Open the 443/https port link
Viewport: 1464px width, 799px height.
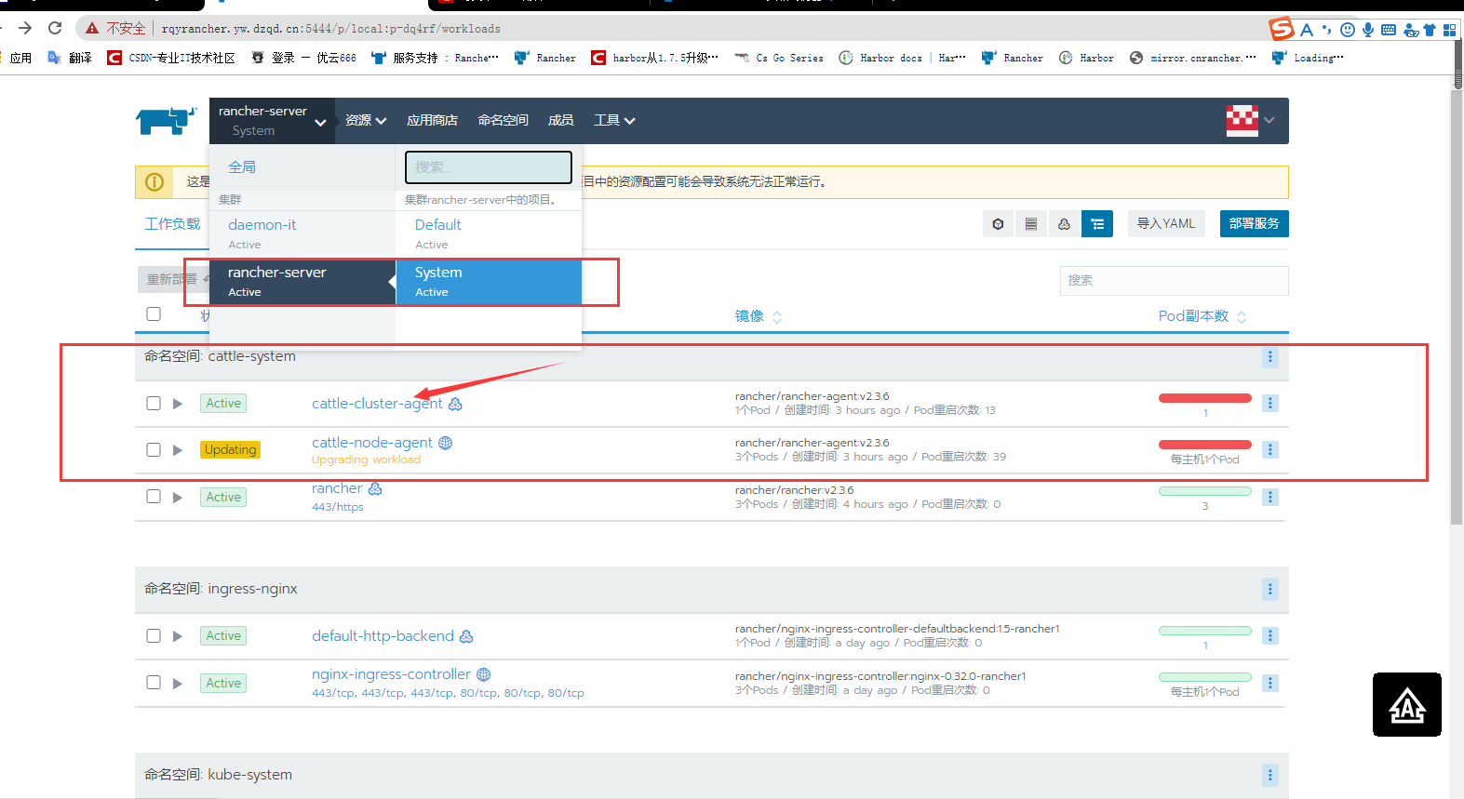[338, 507]
